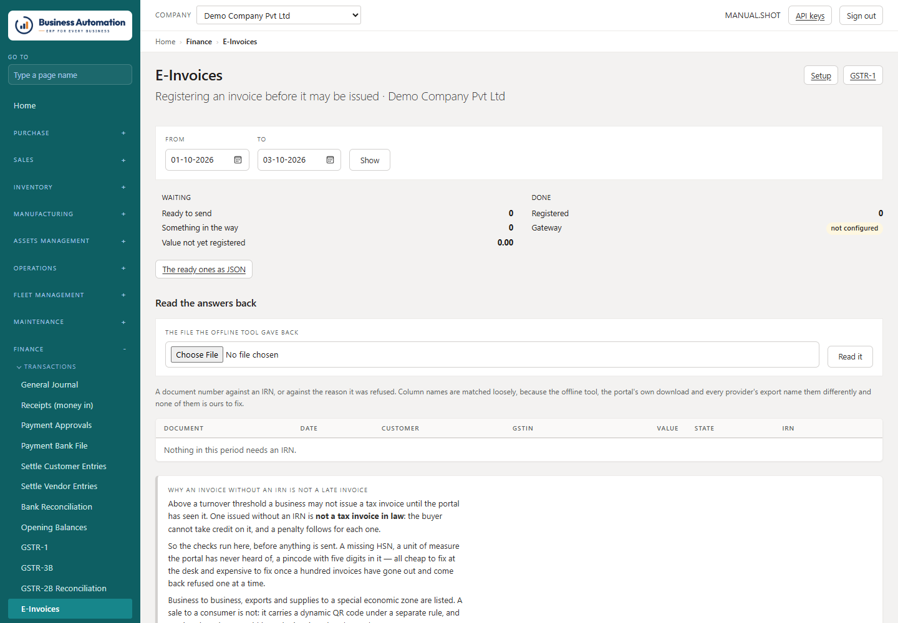Screen dimensions: 898x623
Task: Open Payment Bank File page
Action: (x=70, y=446)
